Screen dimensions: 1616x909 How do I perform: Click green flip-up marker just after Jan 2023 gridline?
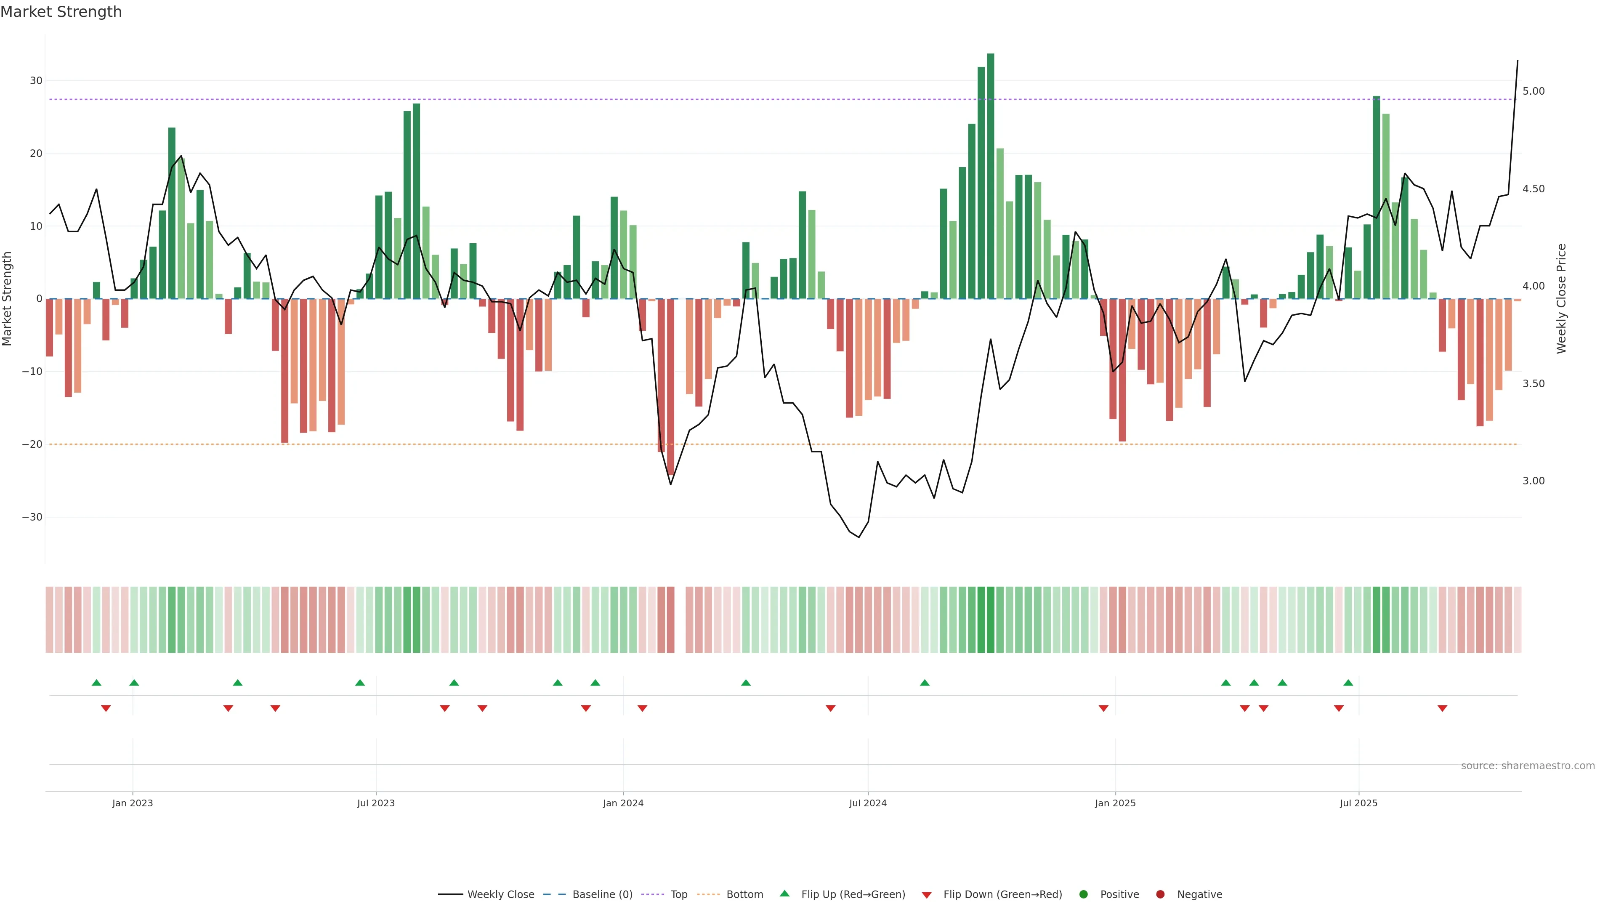pos(134,683)
